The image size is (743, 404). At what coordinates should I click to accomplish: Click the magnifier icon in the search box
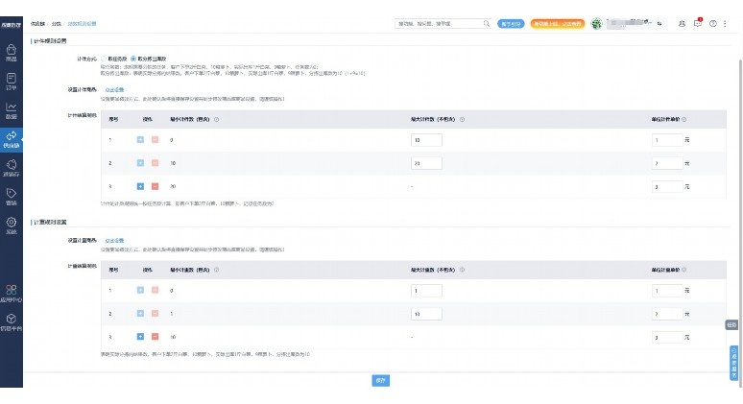487,23
